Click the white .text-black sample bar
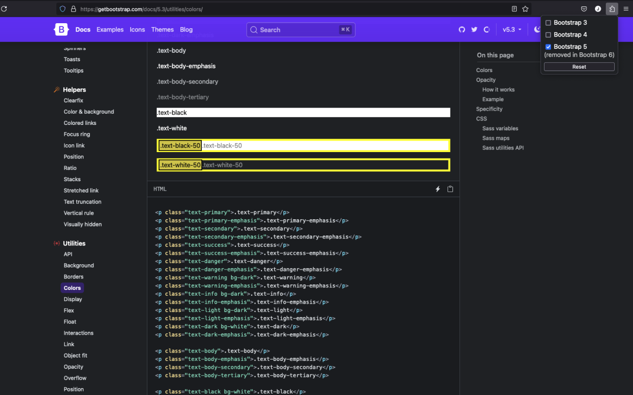 pos(304,113)
